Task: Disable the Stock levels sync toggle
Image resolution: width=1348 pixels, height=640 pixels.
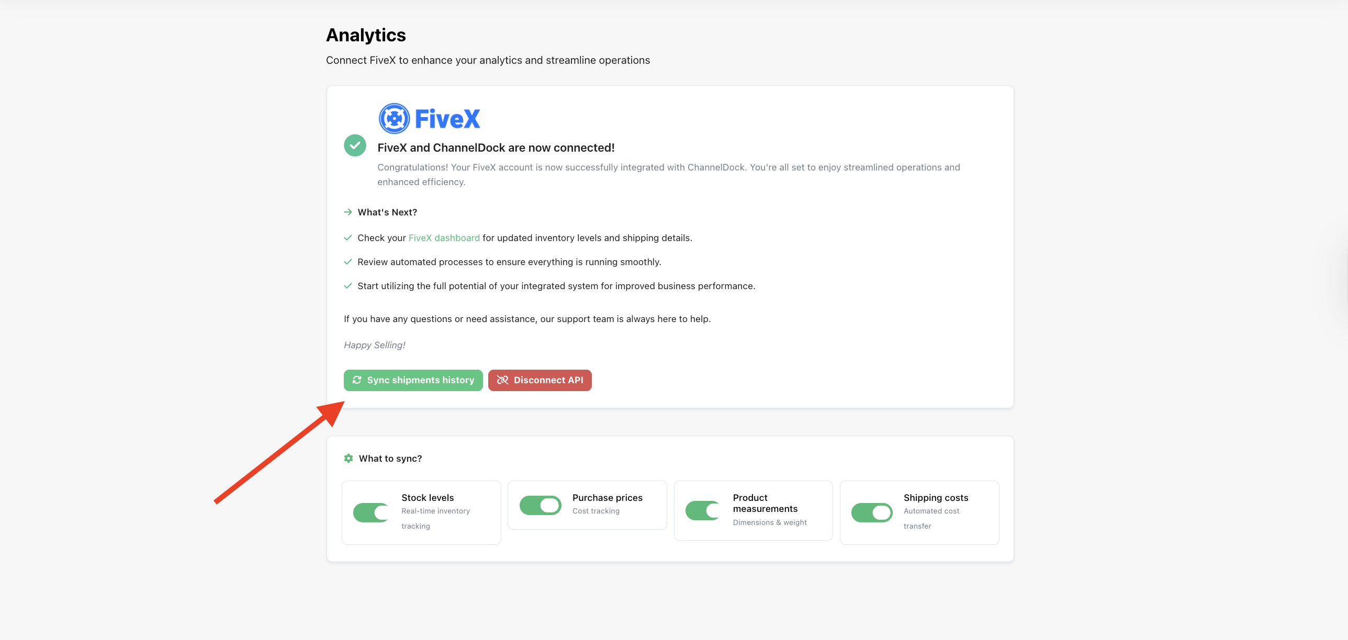Action: [372, 512]
